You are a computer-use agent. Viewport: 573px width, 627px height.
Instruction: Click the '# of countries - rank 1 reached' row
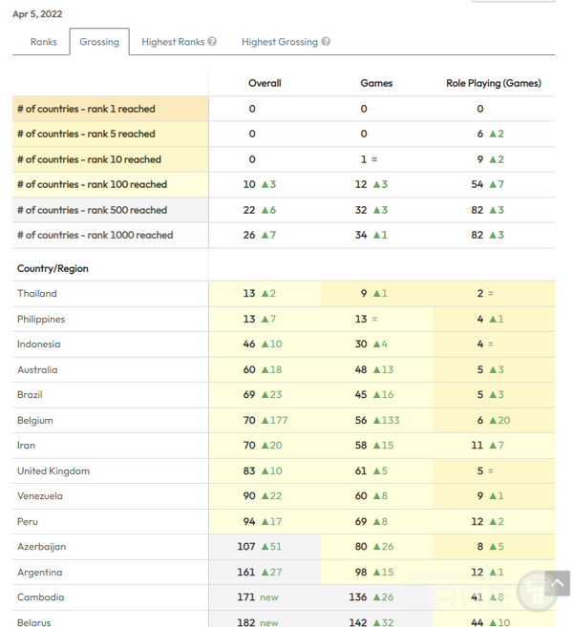tap(86, 109)
